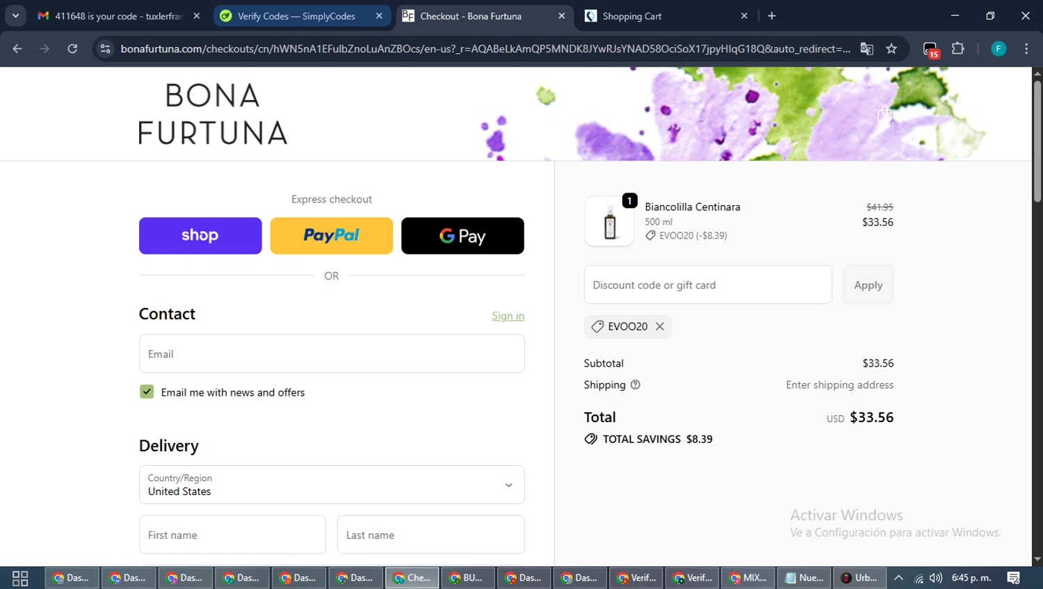Viewport: 1043px width, 589px height.
Task: Pay with Shop Pay button
Action: [200, 236]
